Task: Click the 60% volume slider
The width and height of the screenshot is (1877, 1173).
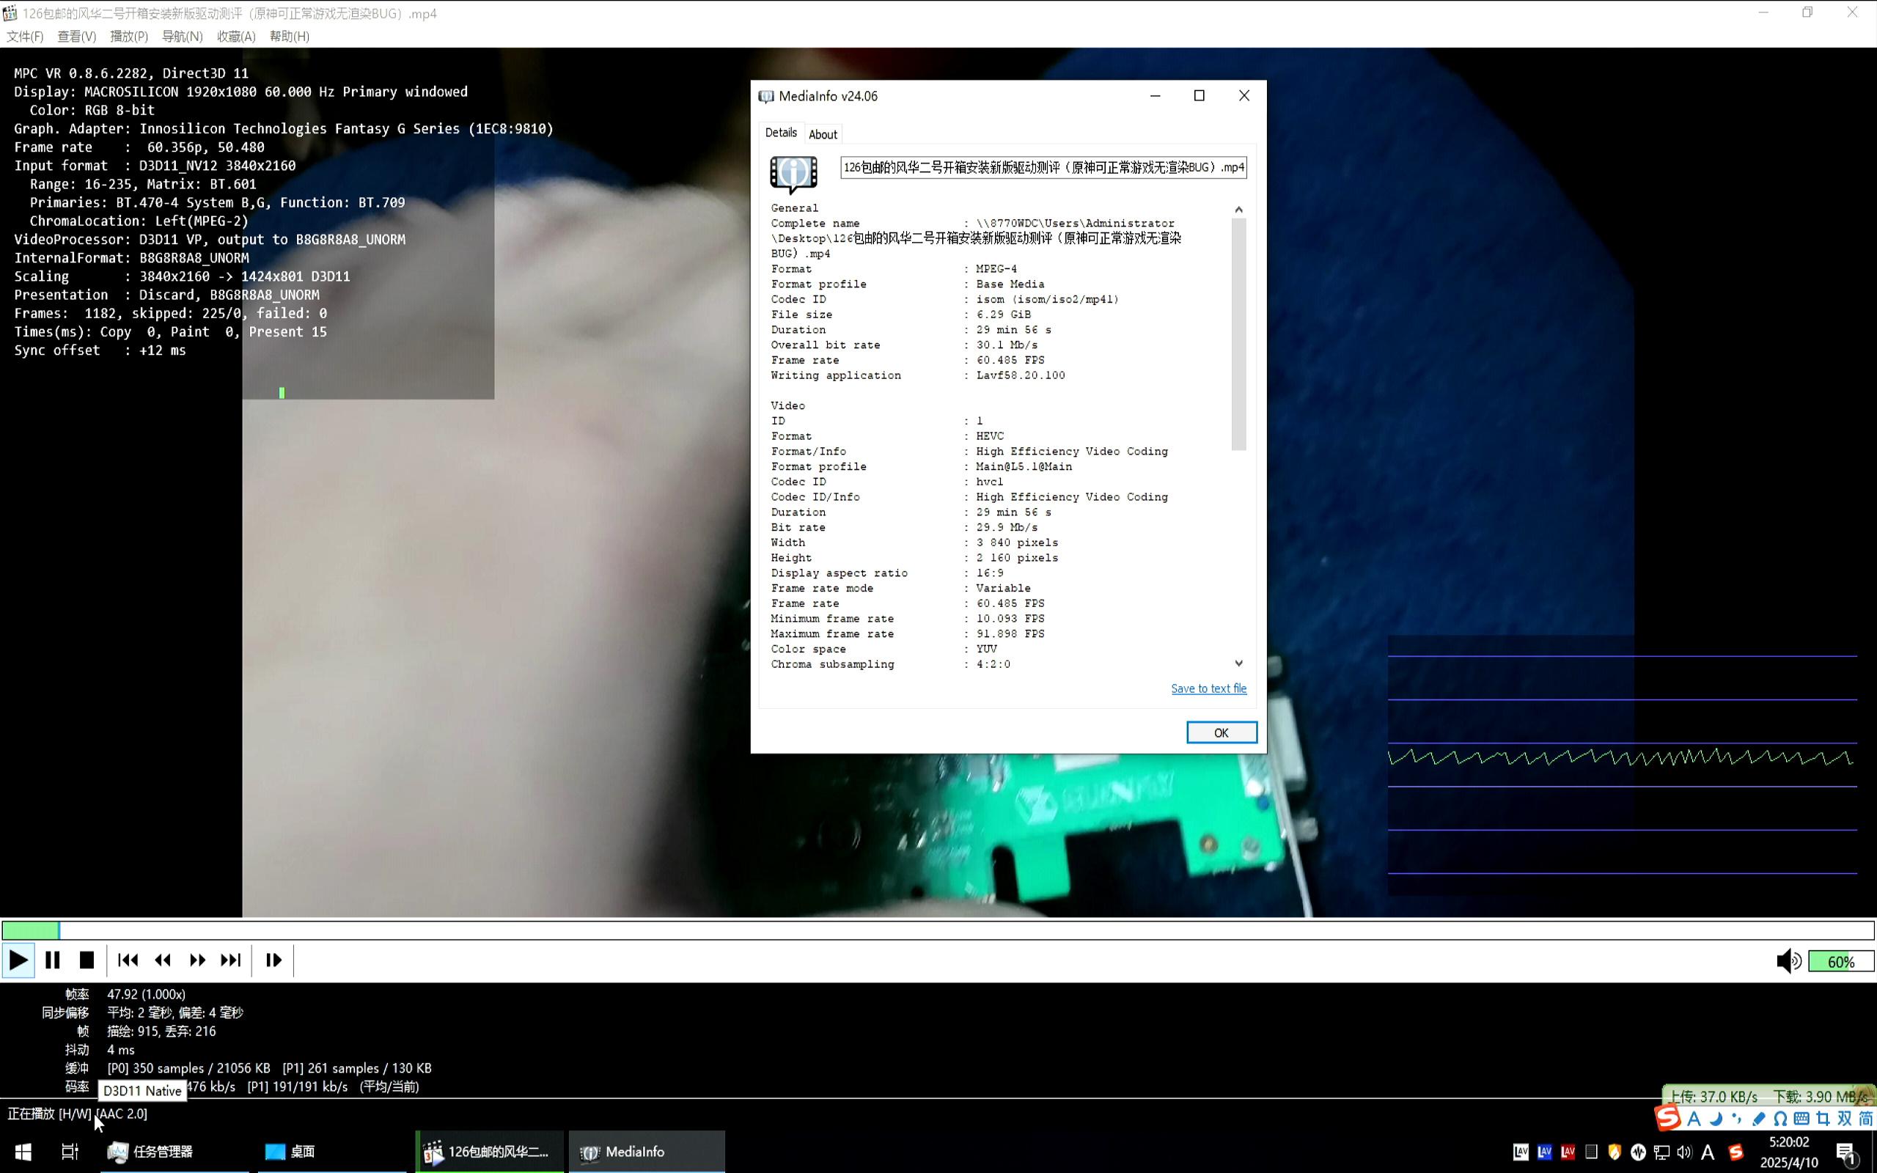Action: (x=1840, y=962)
